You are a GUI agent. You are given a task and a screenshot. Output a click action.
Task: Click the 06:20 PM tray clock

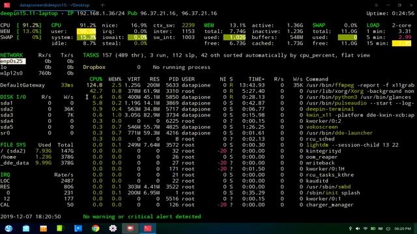click(x=403, y=228)
